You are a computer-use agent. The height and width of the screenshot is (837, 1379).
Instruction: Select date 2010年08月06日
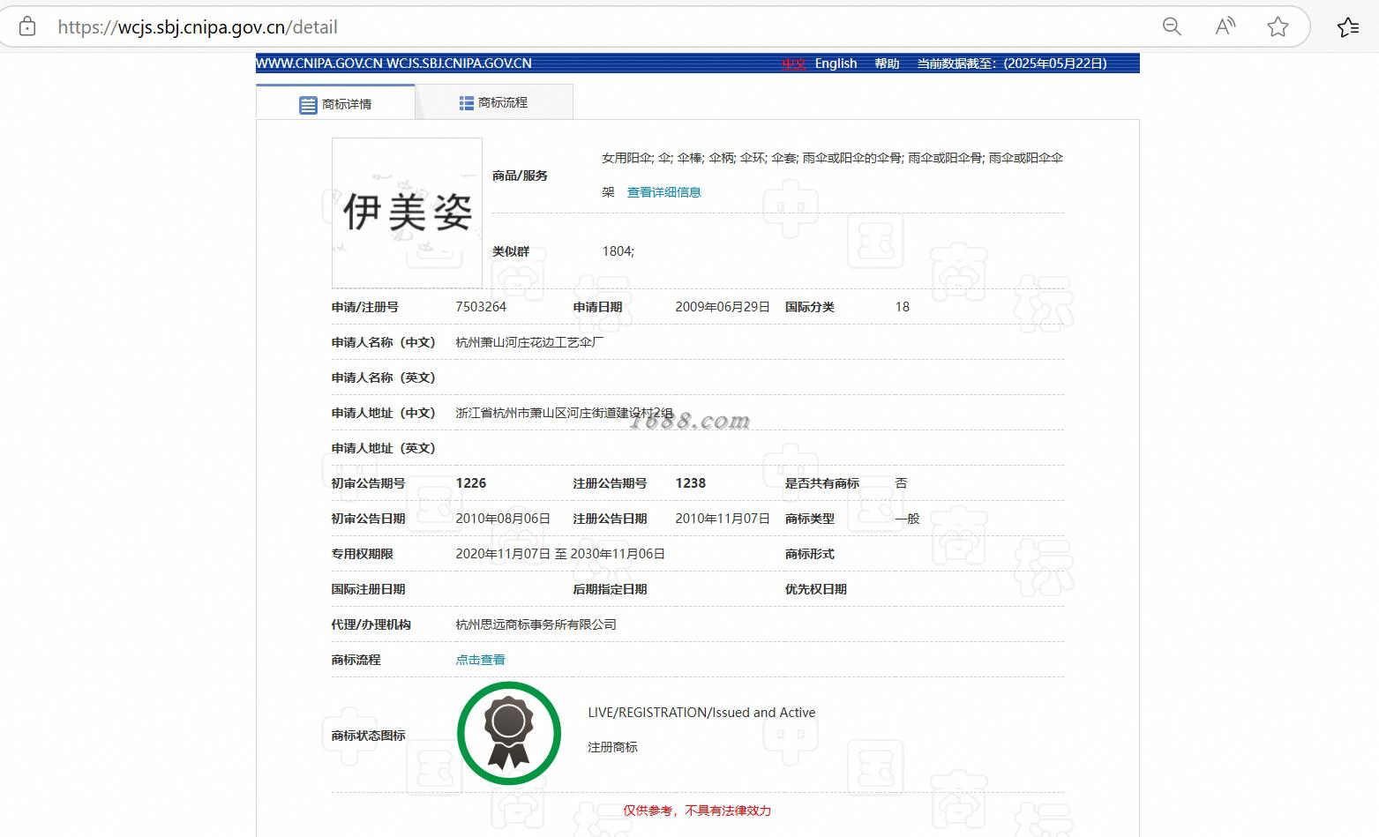tap(503, 519)
